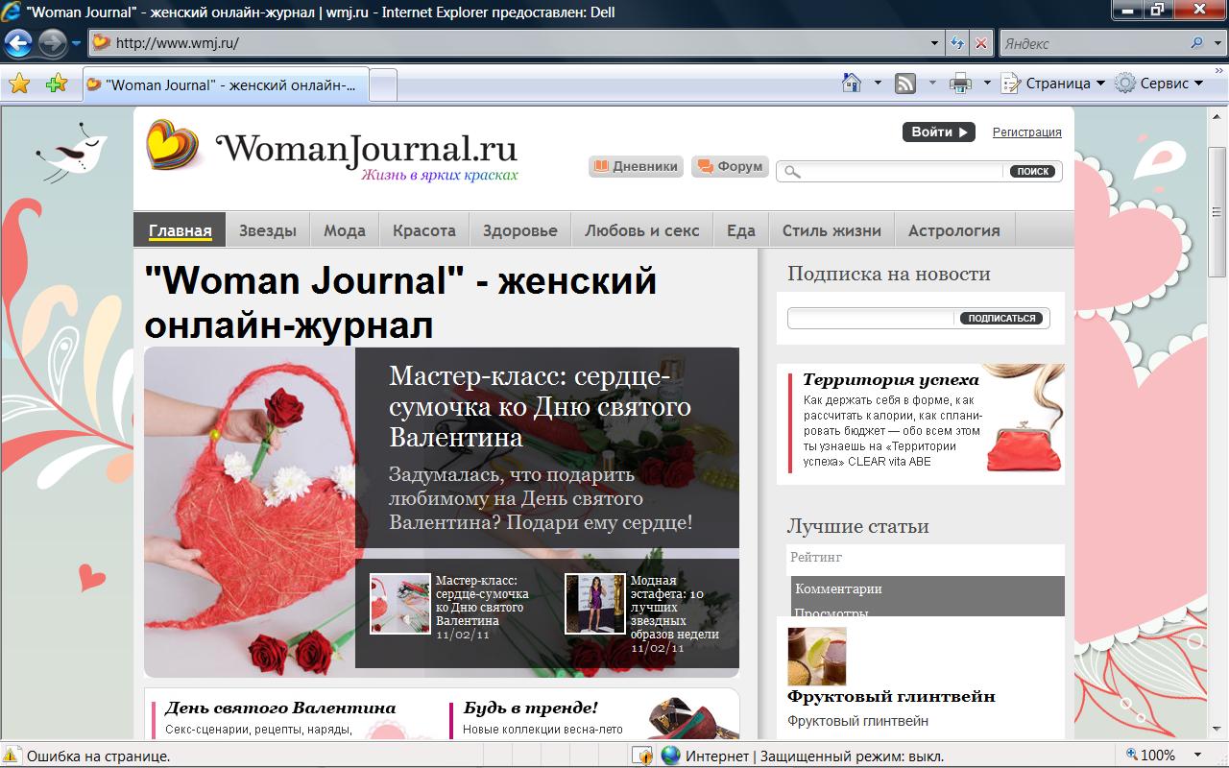Click the Stop loading red X icon

pyautogui.click(x=980, y=43)
